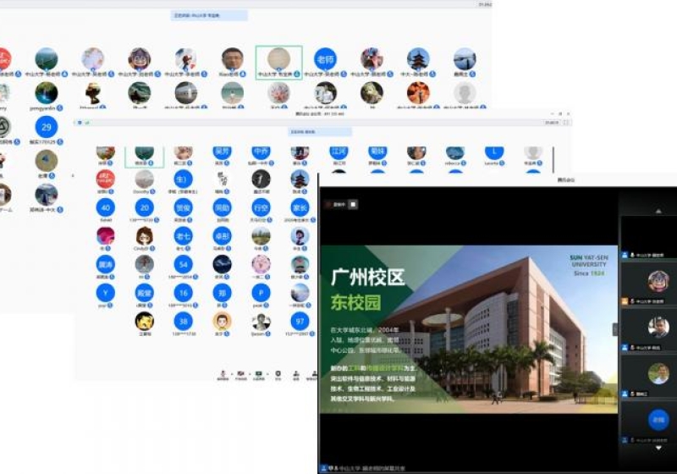This screenshot has height=474, width=677.
Task: Click the blue avatar with letter P
Action: 261,293
